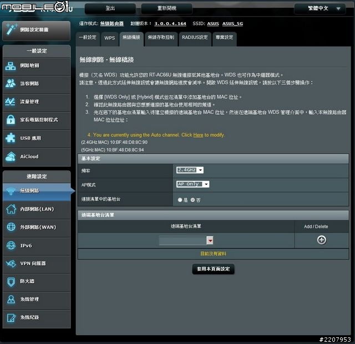This screenshot has height=344, width=355.
Task: Select 是 radio for 連接清單中的基地台
Action: tap(180, 200)
